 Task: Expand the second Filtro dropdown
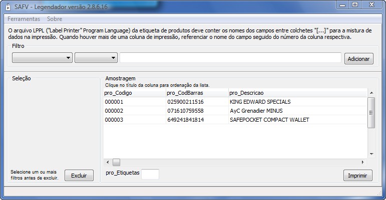pos(96,58)
